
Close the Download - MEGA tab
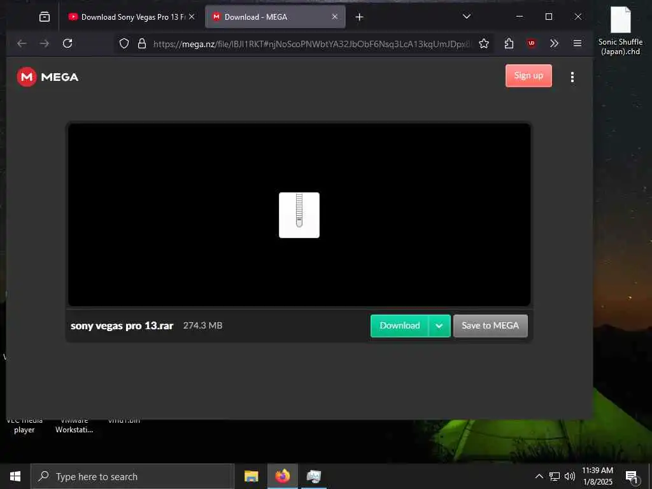pos(335,17)
